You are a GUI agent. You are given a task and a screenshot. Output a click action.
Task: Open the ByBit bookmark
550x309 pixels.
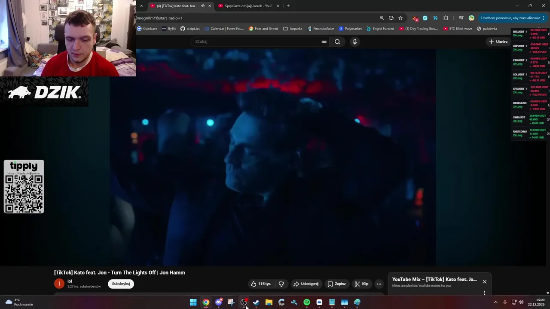click(169, 29)
